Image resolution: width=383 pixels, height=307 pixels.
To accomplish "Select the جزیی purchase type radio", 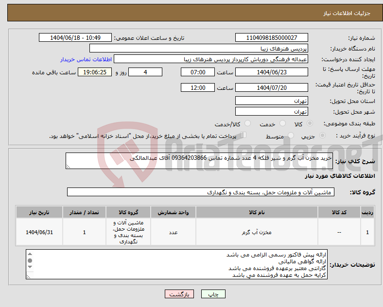I will pyautogui.click(x=322, y=135).
